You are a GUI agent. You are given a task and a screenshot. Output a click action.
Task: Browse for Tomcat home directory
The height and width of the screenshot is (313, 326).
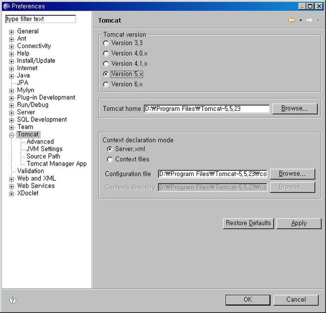coord(295,108)
